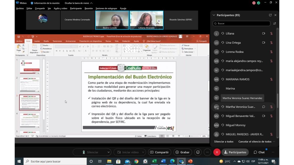Click Silenciar a todos
294x165 pixels.
224,142
